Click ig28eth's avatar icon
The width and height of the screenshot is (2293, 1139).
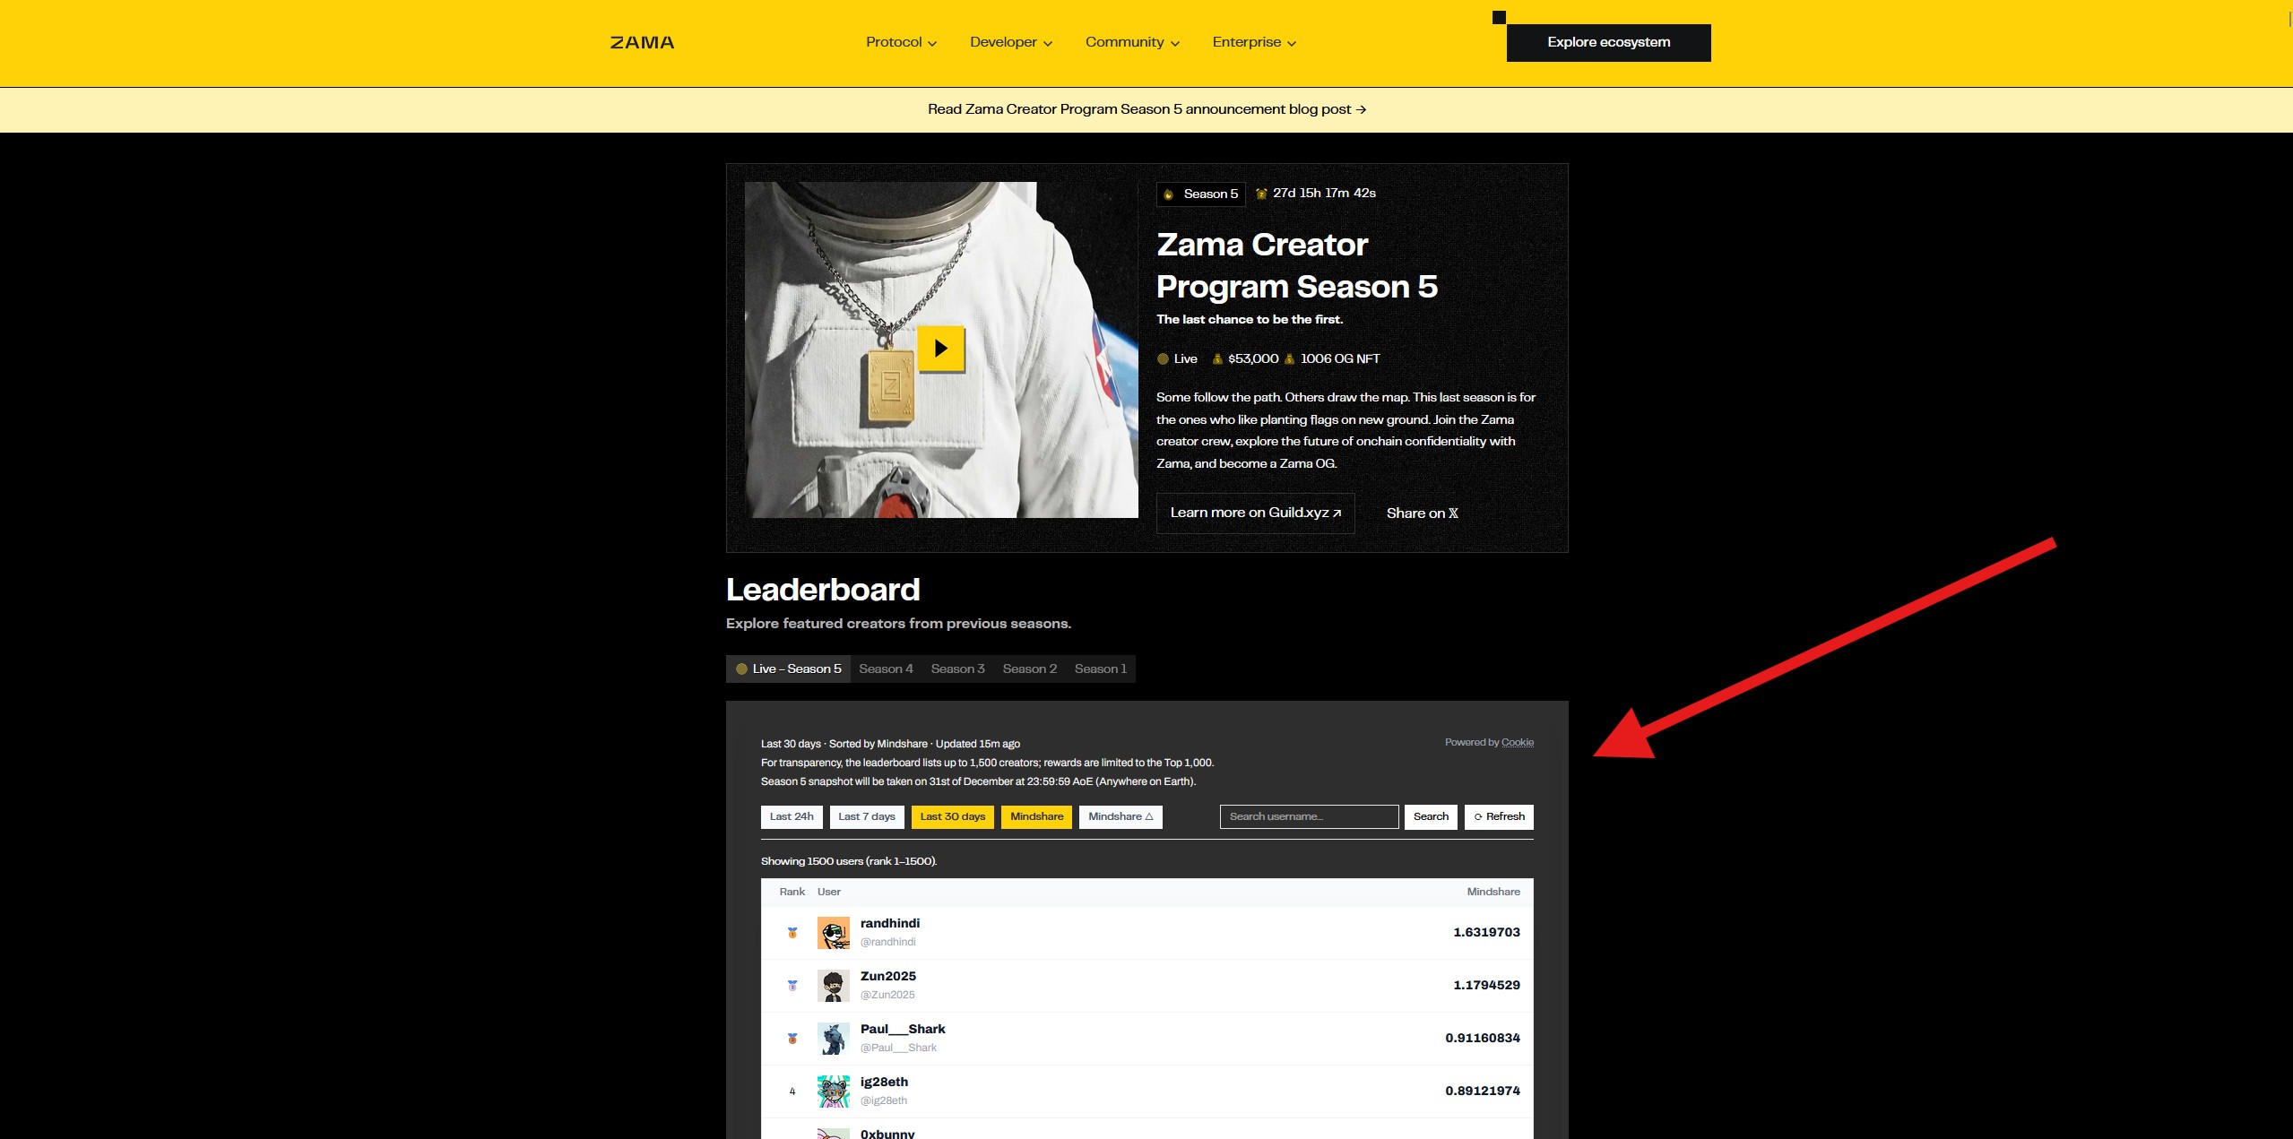coord(834,1092)
